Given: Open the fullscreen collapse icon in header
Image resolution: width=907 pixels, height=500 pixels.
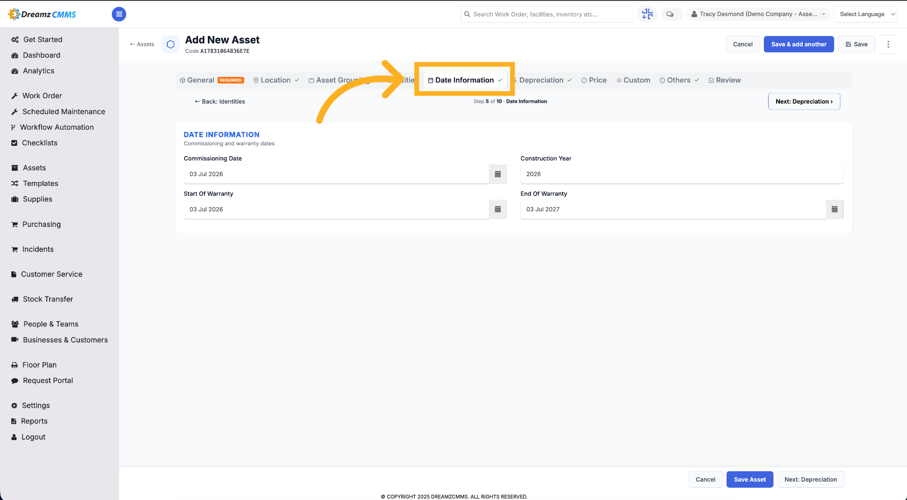Looking at the screenshot, I should (x=647, y=14).
